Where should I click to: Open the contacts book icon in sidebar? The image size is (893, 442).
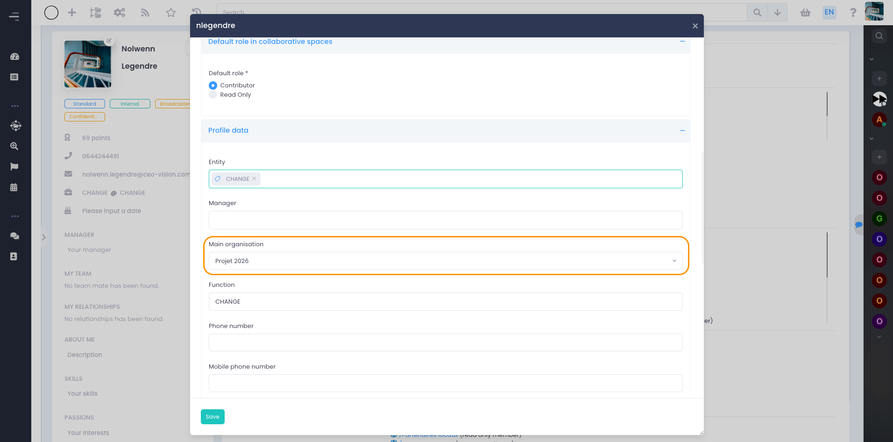click(14, 257)
